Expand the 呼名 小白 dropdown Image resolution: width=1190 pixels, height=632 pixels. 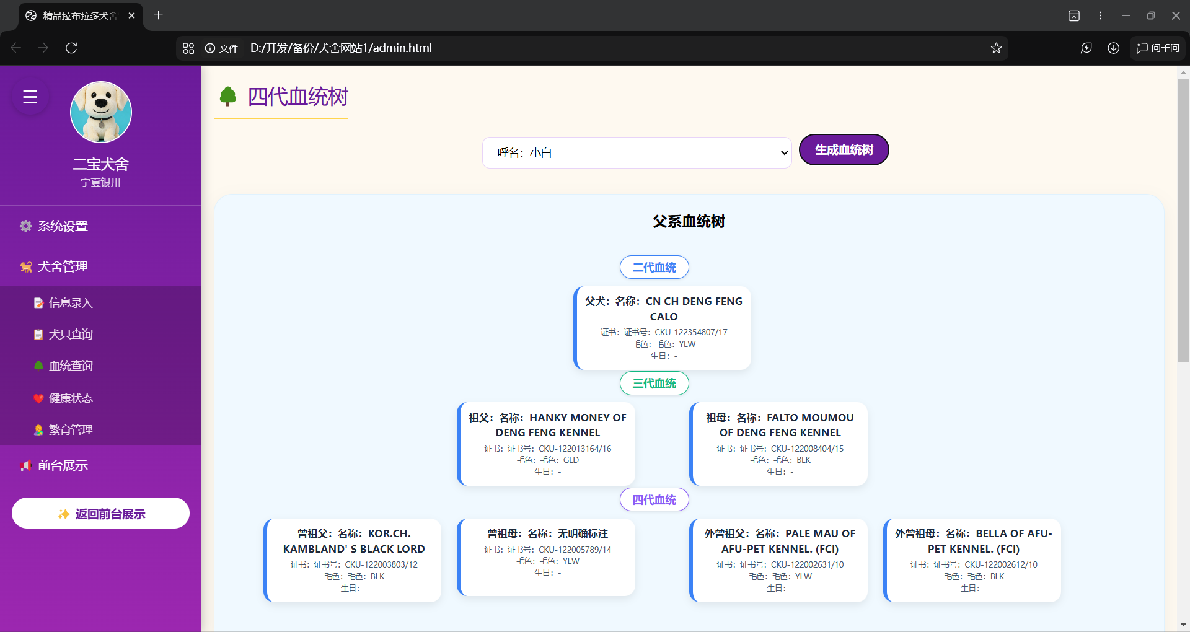[x=637, y=152]
